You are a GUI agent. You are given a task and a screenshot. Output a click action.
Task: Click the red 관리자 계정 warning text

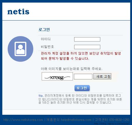click(81, 56)
